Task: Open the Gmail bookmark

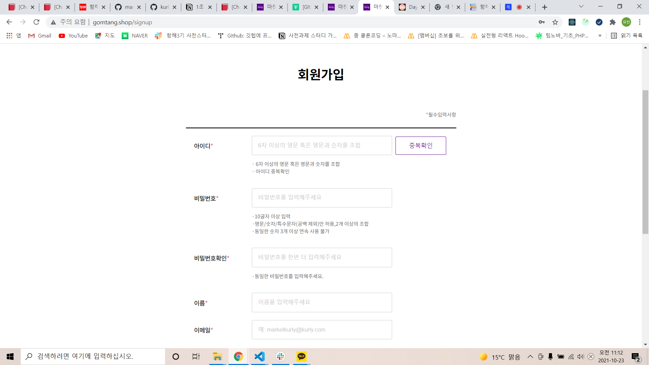Action: (x=40, y=35)
